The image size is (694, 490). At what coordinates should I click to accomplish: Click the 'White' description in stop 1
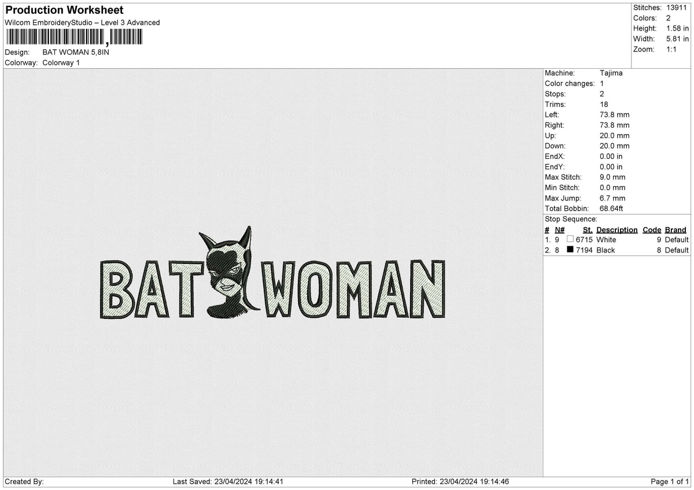[606, 239]
